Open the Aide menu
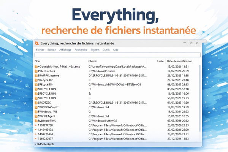 (116, 50)
